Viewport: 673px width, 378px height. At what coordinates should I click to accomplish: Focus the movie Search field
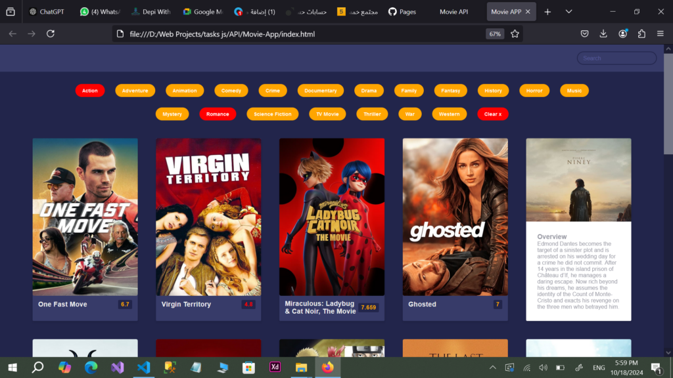[x=616, y=58]
